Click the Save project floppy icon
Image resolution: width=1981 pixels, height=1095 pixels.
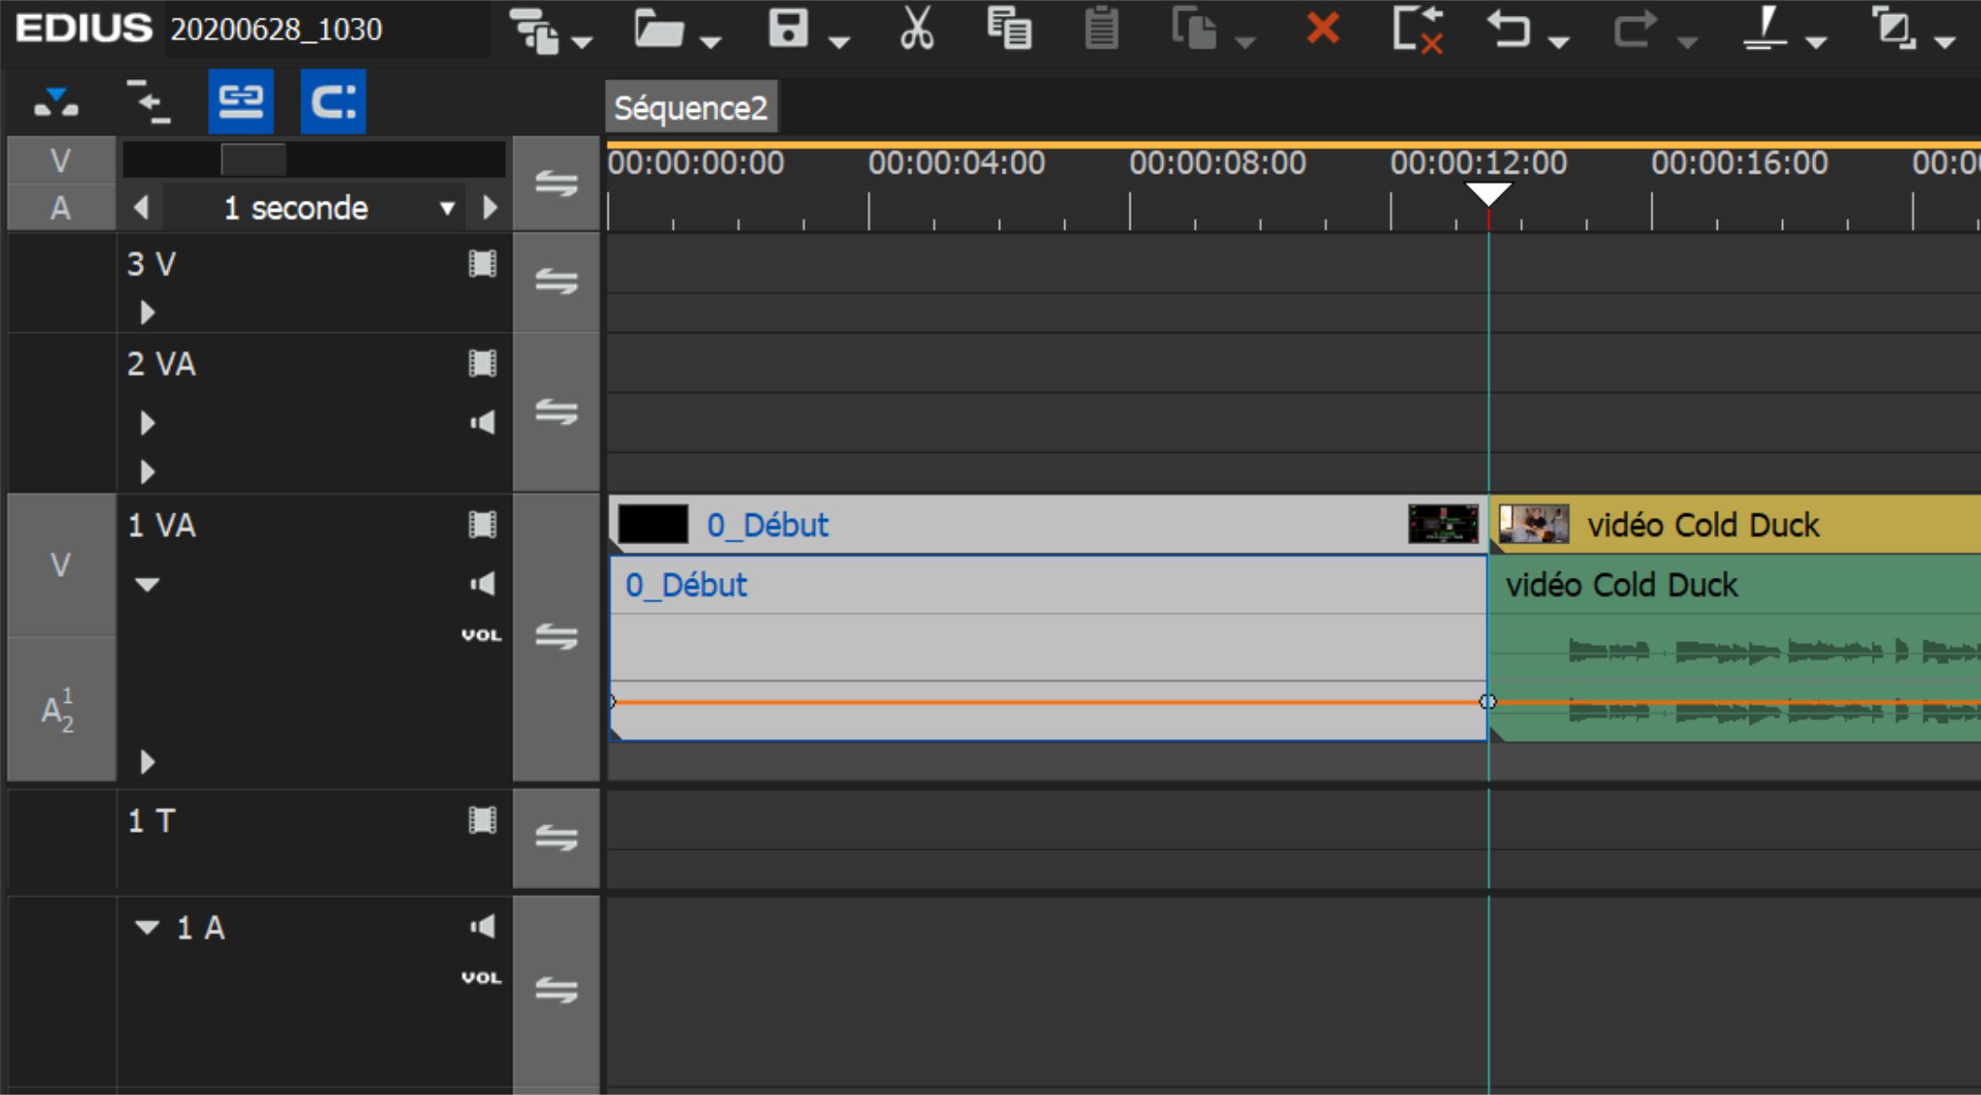point(788,28)
